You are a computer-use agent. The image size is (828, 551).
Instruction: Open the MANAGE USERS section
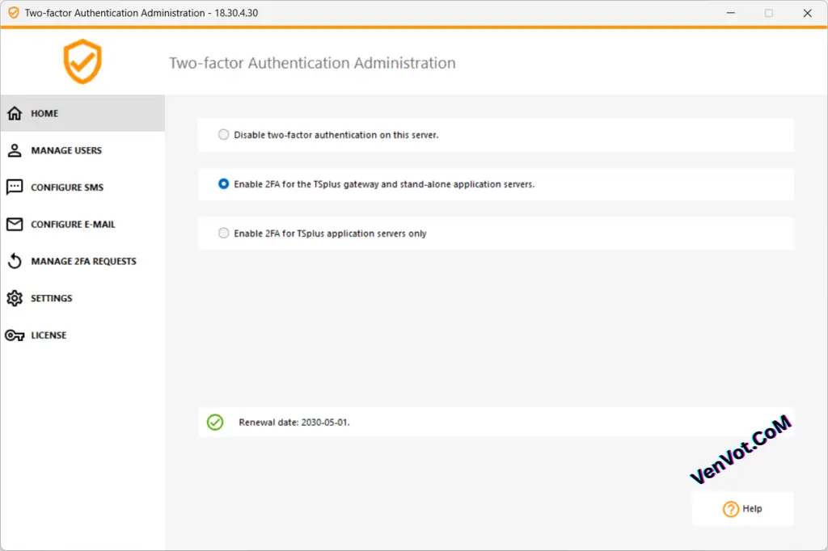click(x=82, y=150)
